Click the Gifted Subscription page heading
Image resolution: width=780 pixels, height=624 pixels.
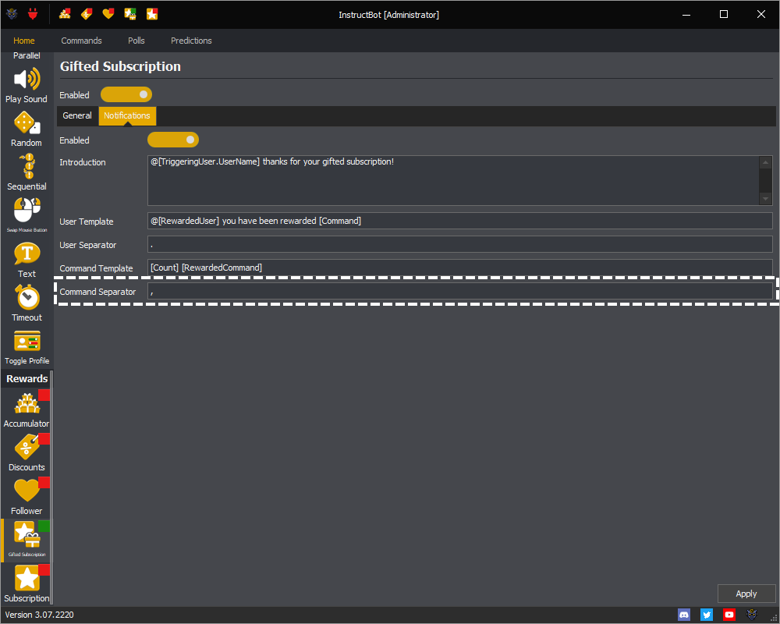pyautogui.click(x=120, y=66)
